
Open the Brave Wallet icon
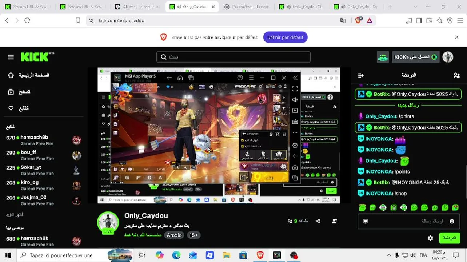click(x=430, y=21)
